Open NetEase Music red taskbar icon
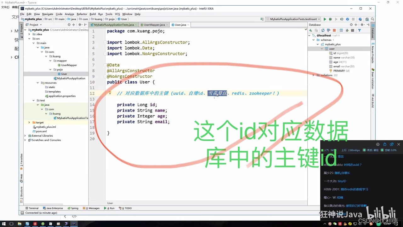This screenshot has width=403, height=227. (x=35, y=224)
